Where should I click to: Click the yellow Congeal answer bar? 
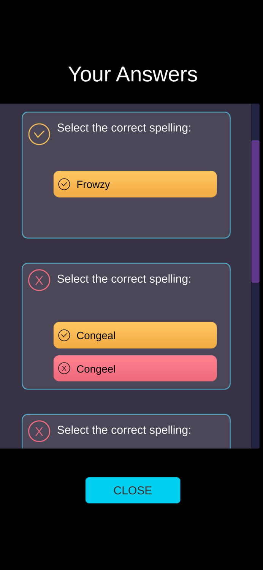tap(135, 335)
